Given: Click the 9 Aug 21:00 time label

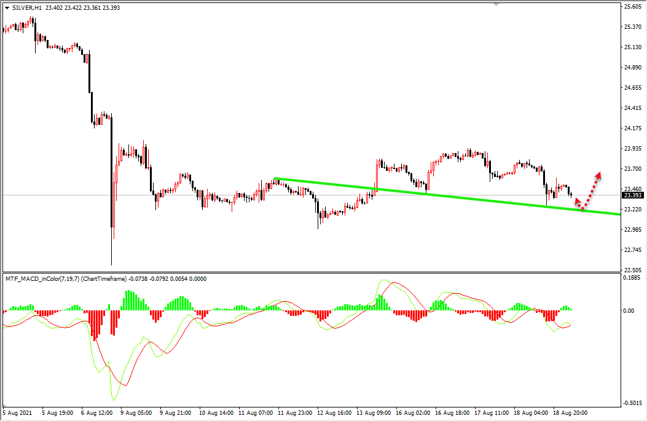Looking at the screenshot, I should click(x=175, y=413).
